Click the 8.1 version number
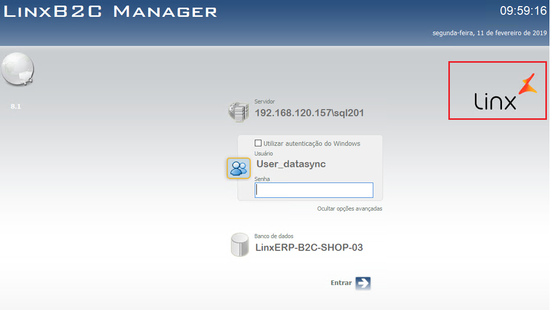 pyautogui.click(x=16, y=106)
